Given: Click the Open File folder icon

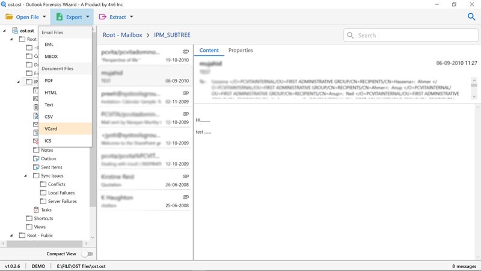Looking at the screenshot, I should pos(9,17).
